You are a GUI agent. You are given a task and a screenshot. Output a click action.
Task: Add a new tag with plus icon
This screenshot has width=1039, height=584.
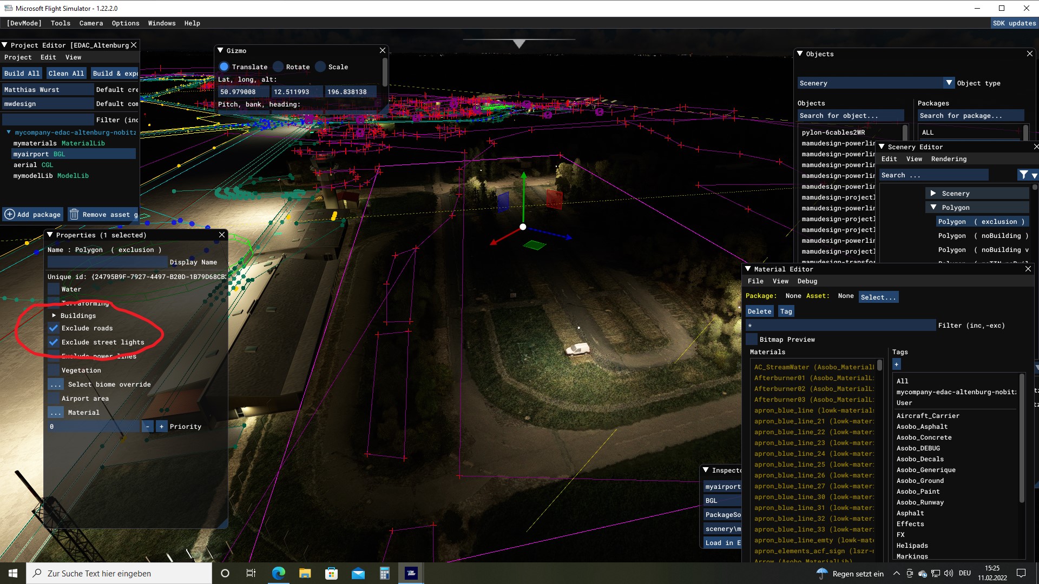[897, 365]
